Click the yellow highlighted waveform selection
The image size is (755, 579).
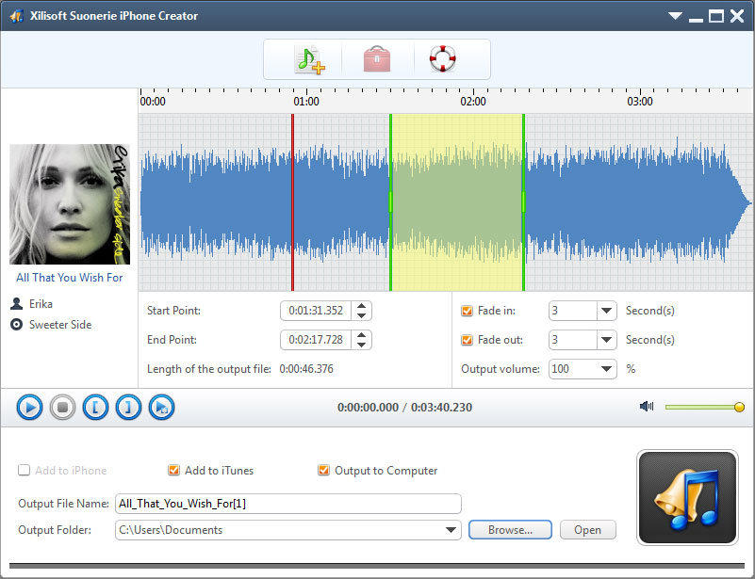(x=457, y=202)
